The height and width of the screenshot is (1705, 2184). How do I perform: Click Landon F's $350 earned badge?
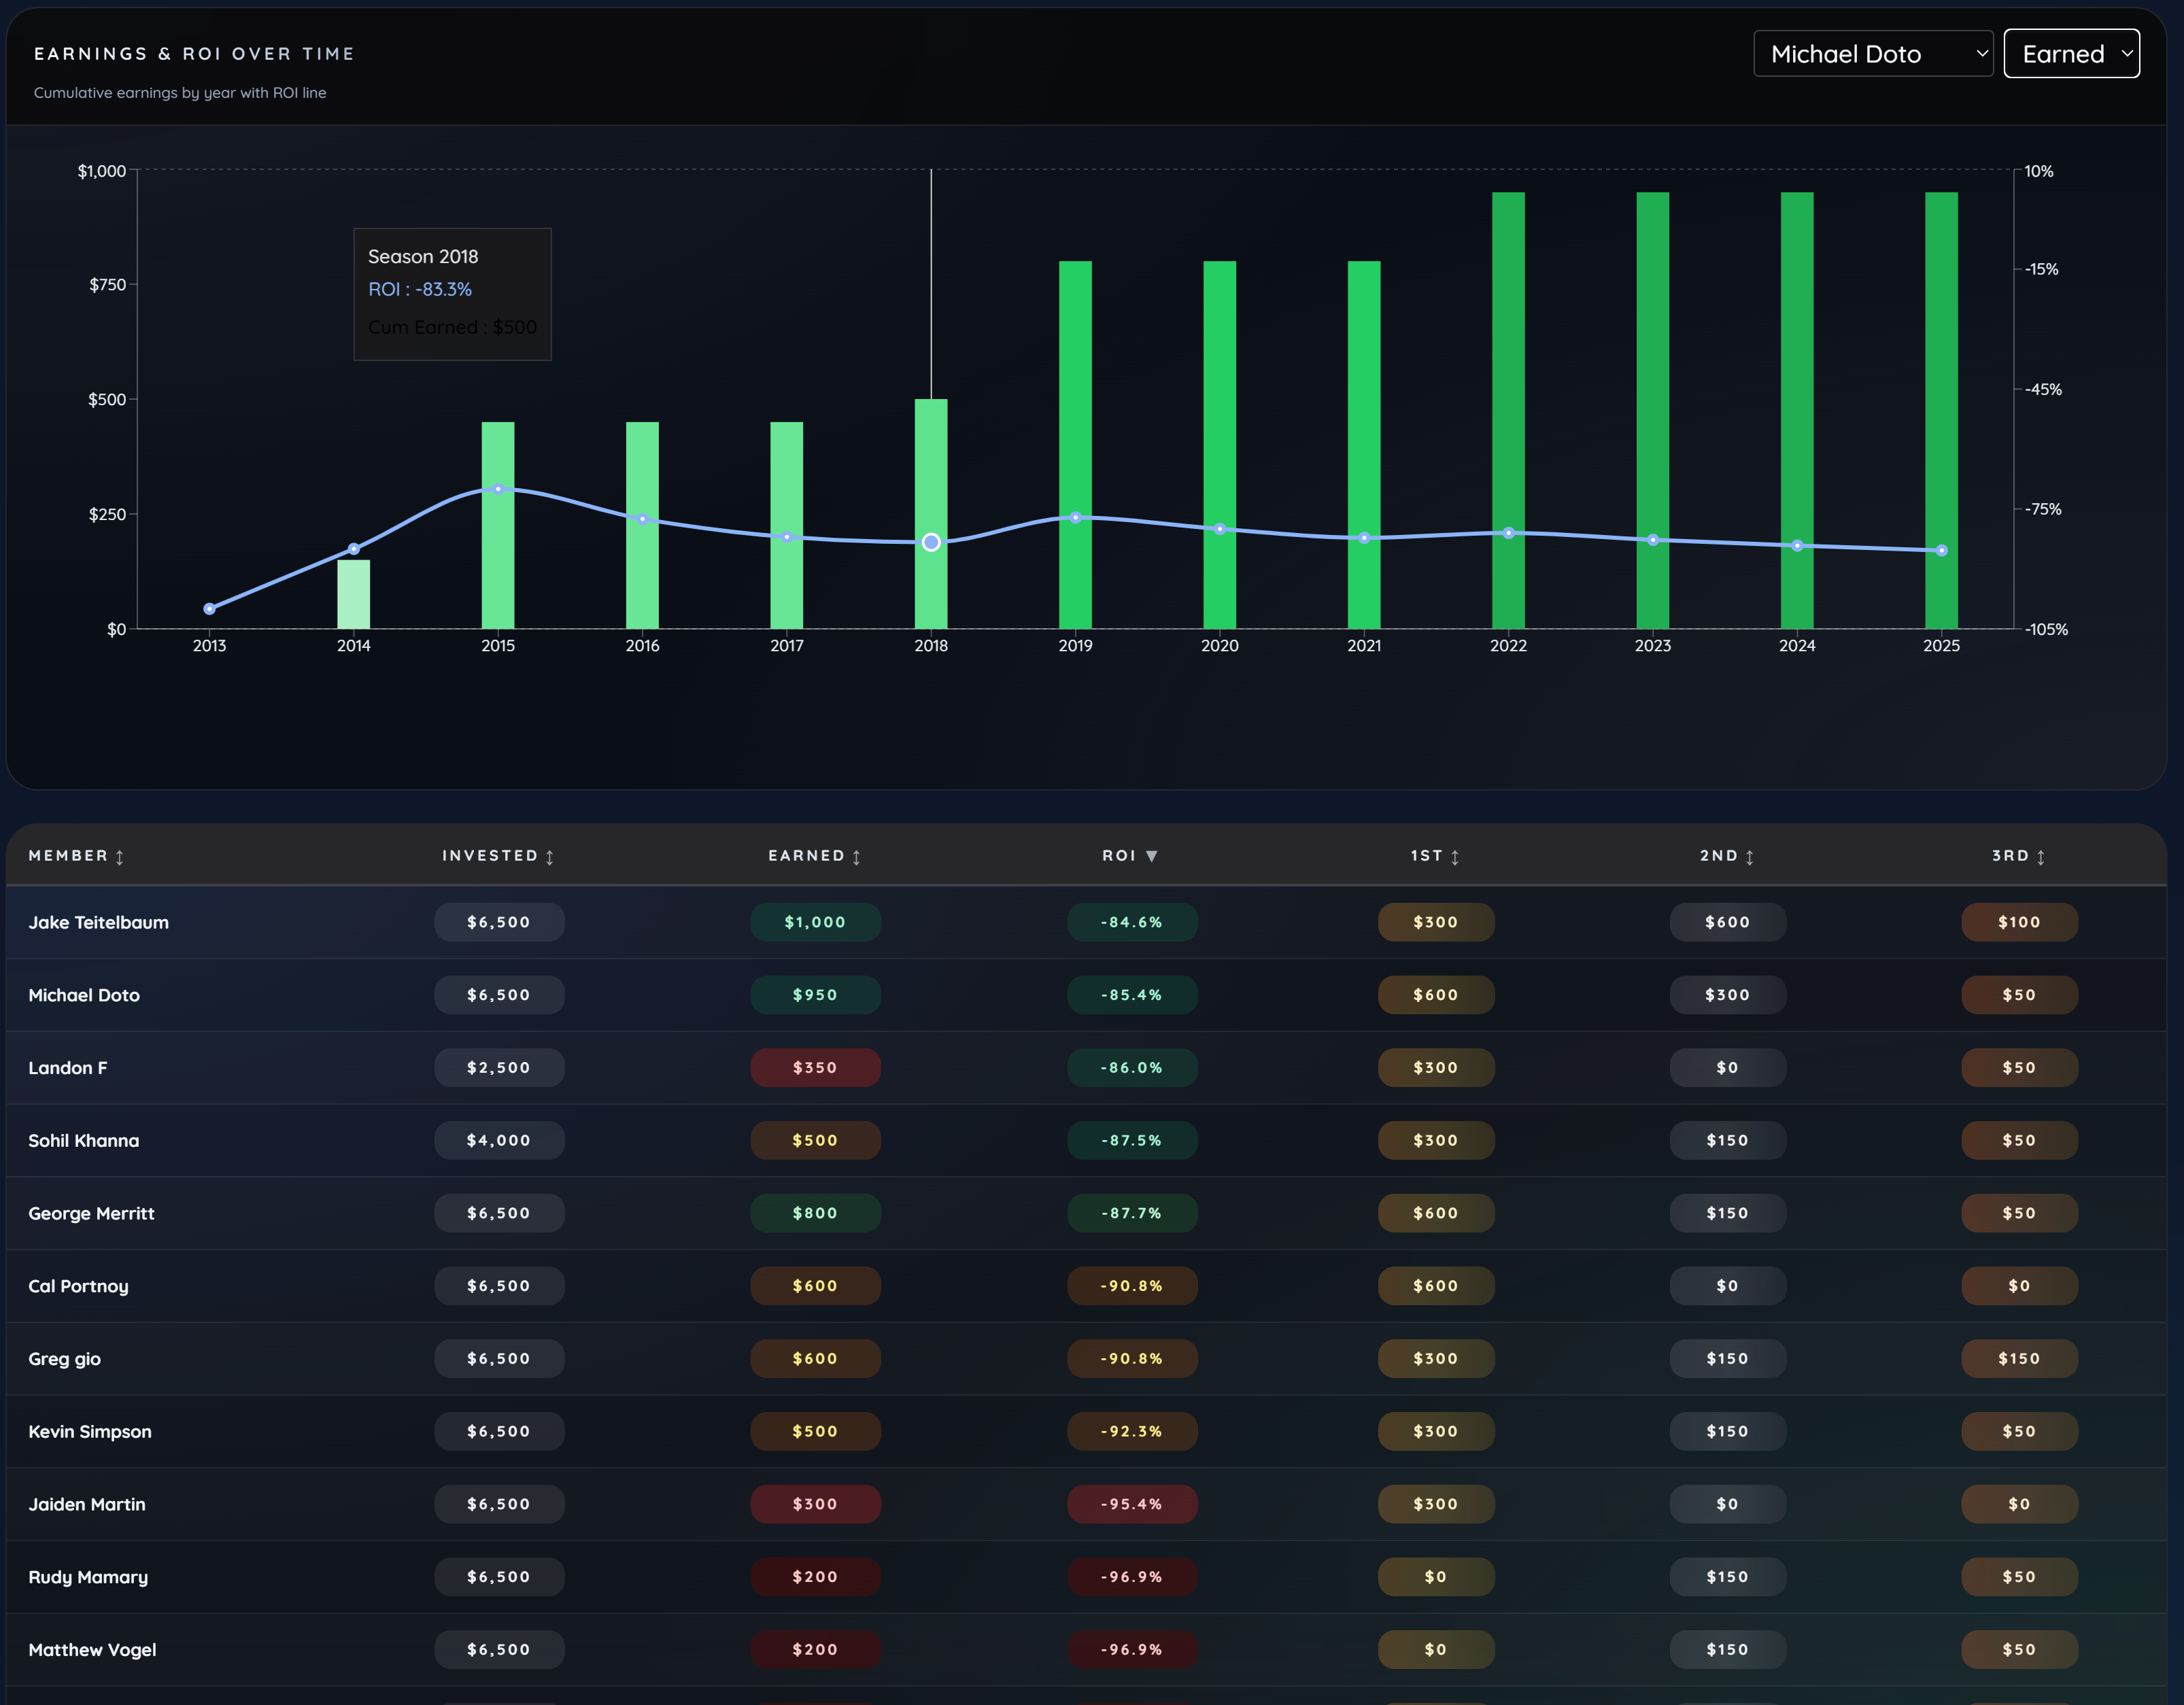815,1068
